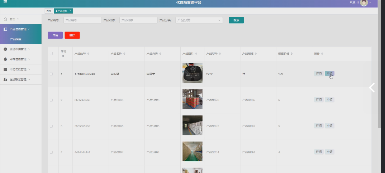Image resolution: width=385 pixels, height=173 pixels.
Task: Sort table by 产品型号 column arrows
Action: [x=220, y=54]
